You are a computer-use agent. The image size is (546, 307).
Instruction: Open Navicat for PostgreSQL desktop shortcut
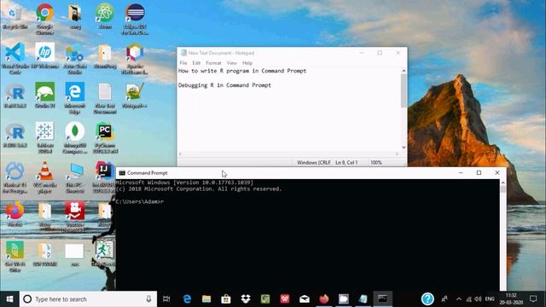(x=15, y=177)
